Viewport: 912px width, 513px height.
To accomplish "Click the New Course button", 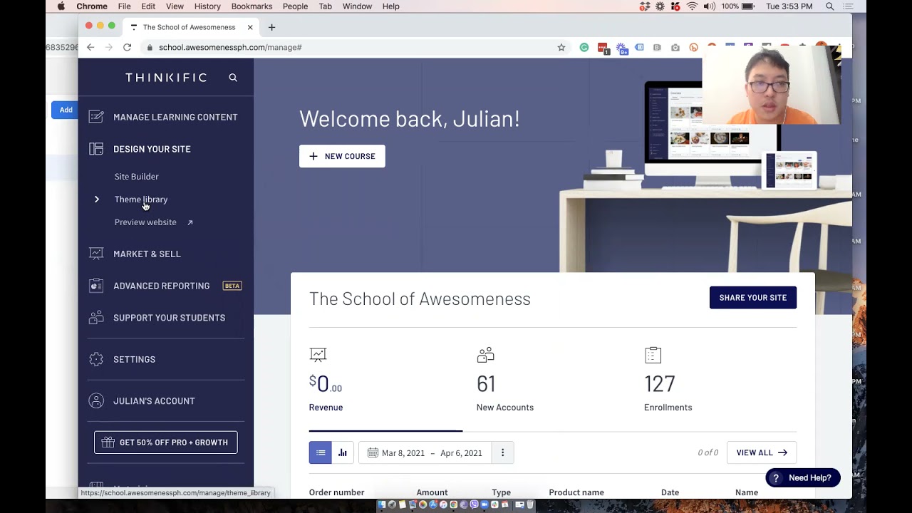I will coord(342,156).
